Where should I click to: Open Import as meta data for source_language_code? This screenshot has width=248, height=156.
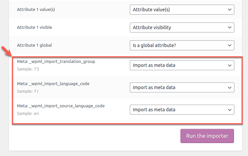pyautogui.click(x=182, y=110)
